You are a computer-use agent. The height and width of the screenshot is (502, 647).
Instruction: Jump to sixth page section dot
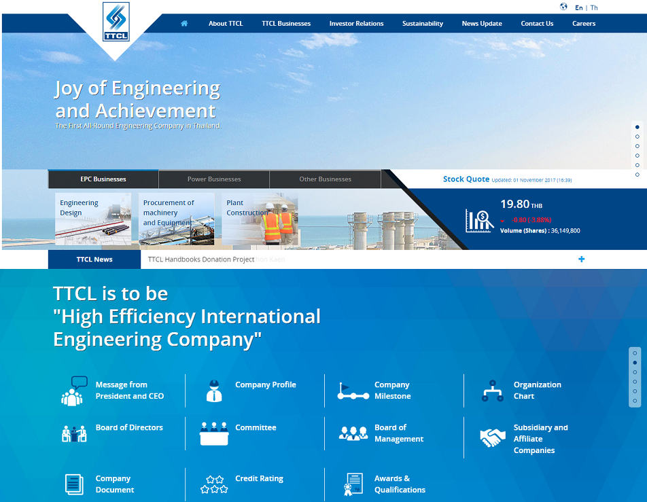[x=635, y=401]
